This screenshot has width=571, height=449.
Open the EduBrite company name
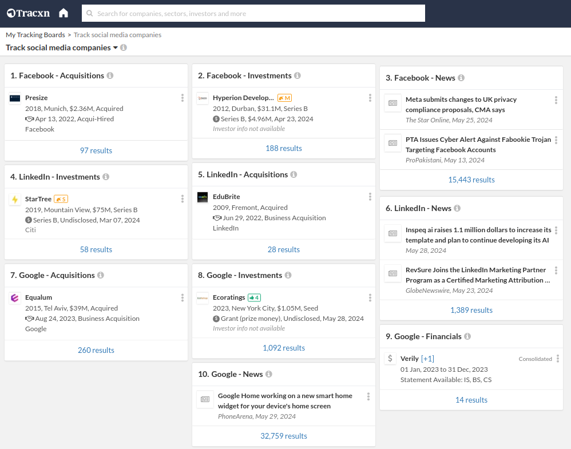pos(227,197)
